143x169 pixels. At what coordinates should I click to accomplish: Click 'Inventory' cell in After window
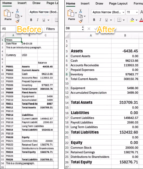pyautogui.click(x=91, y=75)
